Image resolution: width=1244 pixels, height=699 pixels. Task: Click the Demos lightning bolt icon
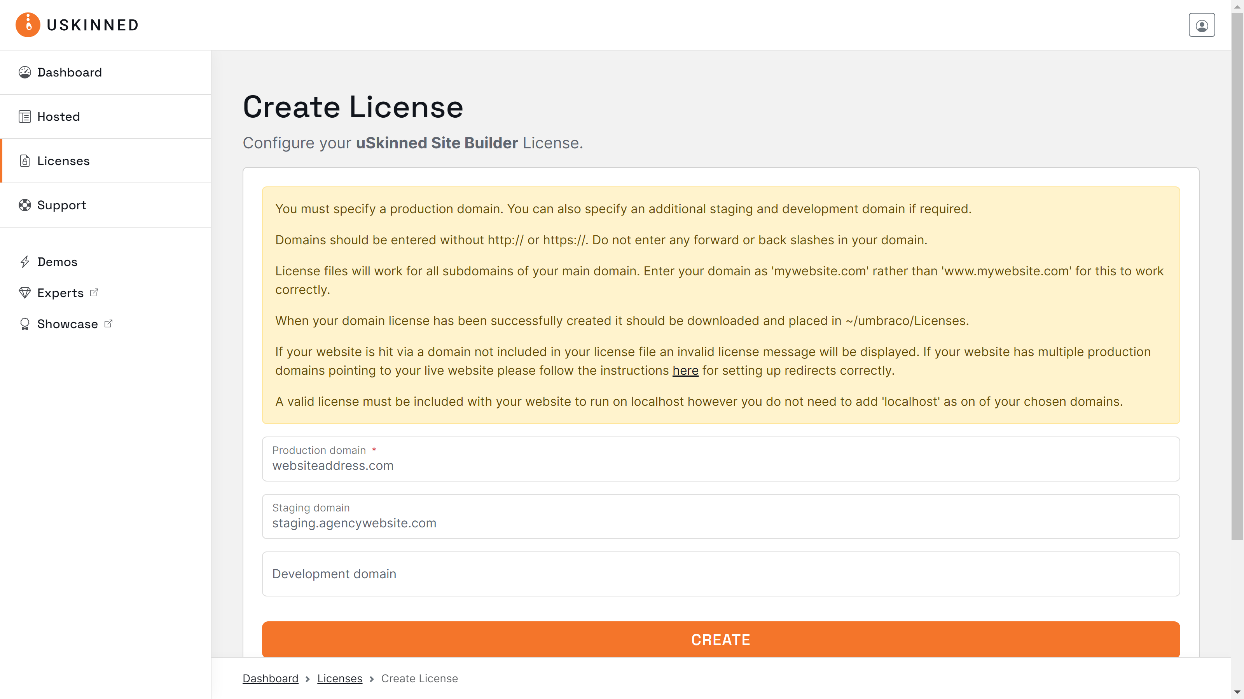24,262
